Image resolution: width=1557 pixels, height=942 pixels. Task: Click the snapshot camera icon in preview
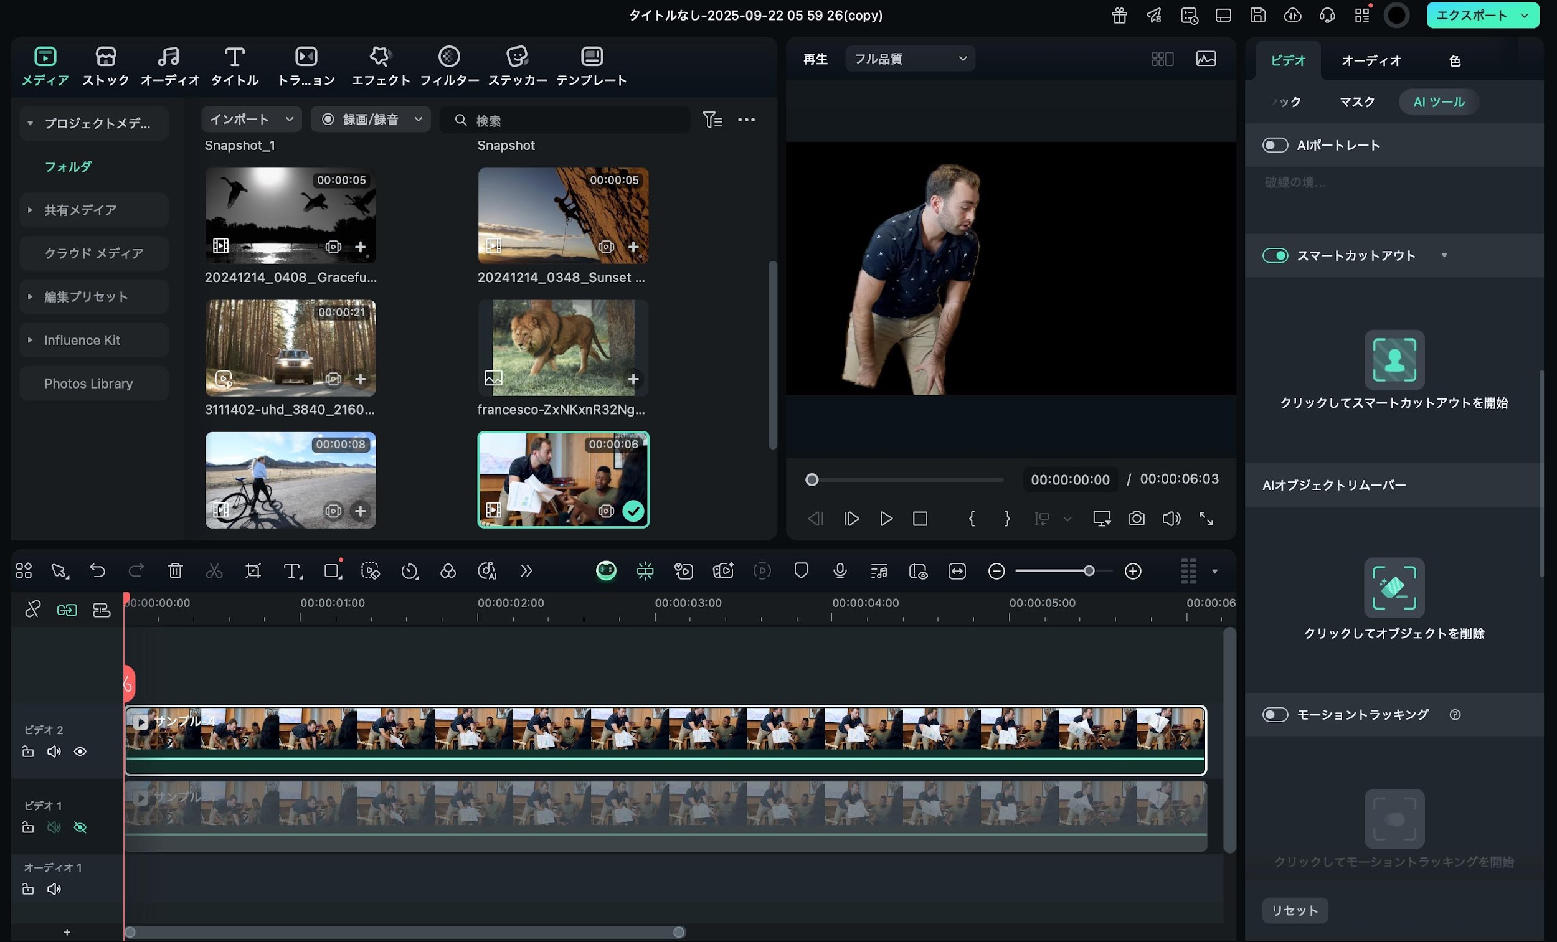[1136, 519]
